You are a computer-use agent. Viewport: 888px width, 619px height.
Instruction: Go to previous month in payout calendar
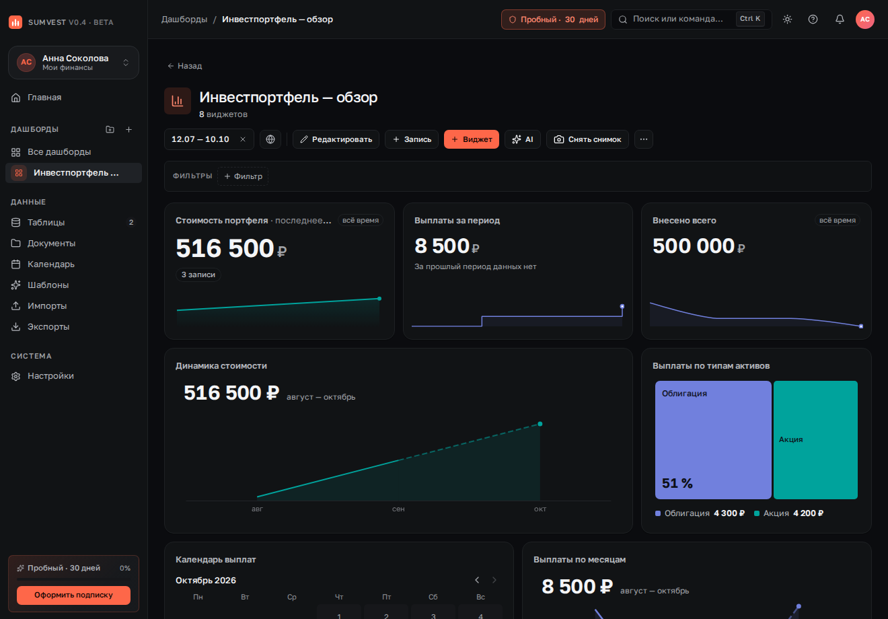(x=477, y=580)
